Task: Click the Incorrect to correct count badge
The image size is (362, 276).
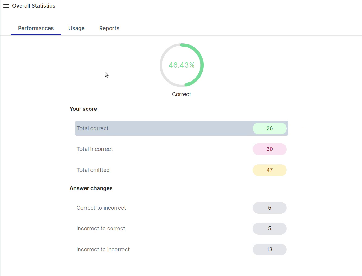Action: coord(269,229)
